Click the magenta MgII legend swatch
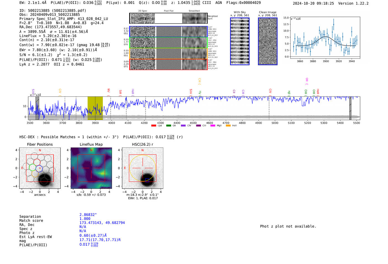The width and height of the screenshot is (388, 264). [x=213, y=126]
